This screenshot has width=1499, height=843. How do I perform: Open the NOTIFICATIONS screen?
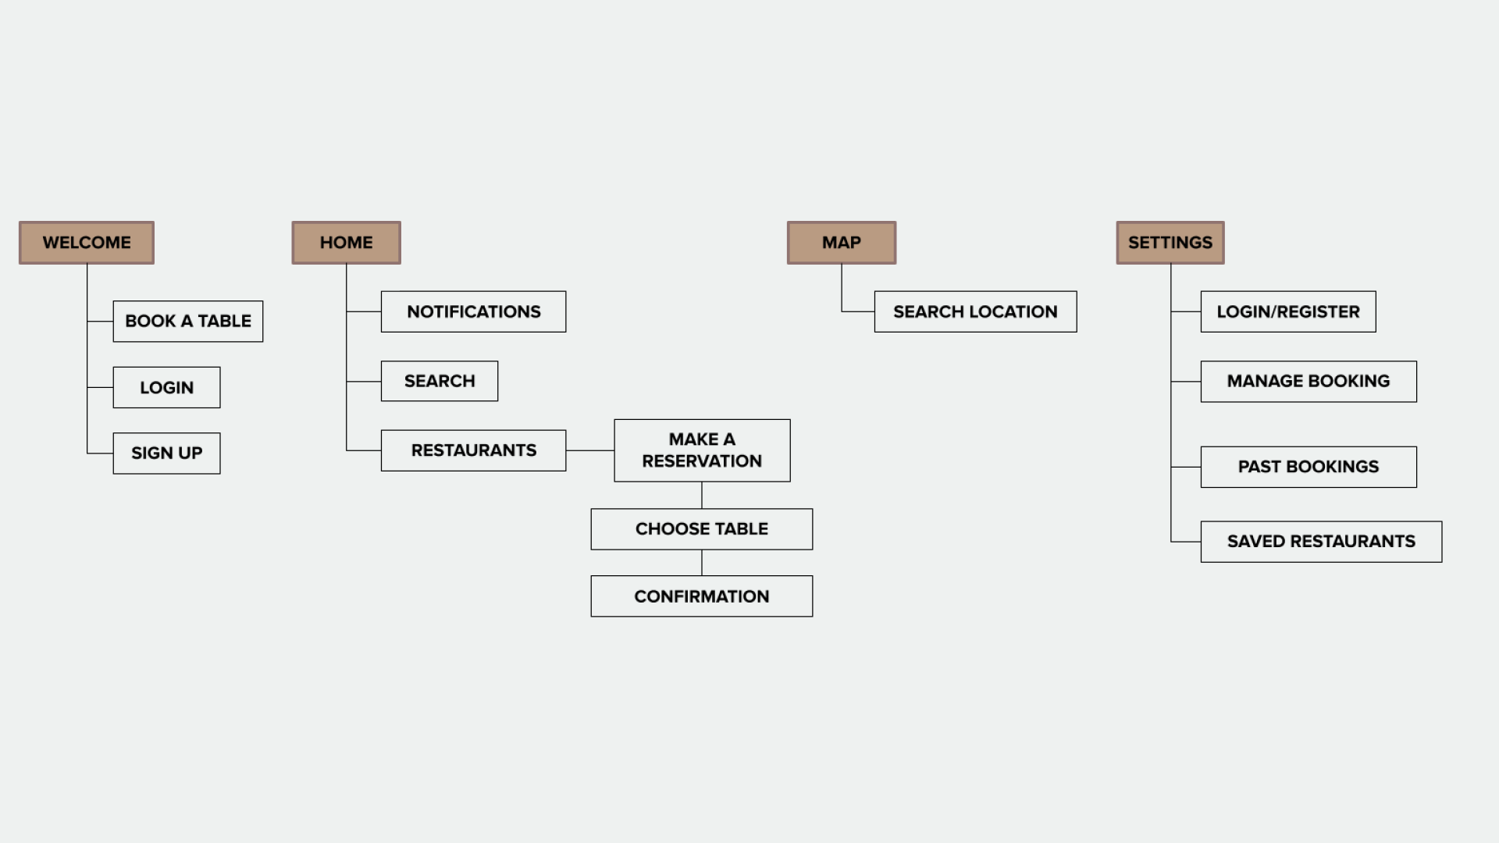point(474,311)
